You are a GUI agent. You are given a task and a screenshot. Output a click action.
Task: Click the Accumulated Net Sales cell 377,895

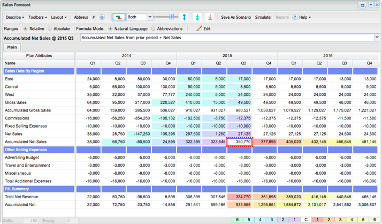pos(265,142)
